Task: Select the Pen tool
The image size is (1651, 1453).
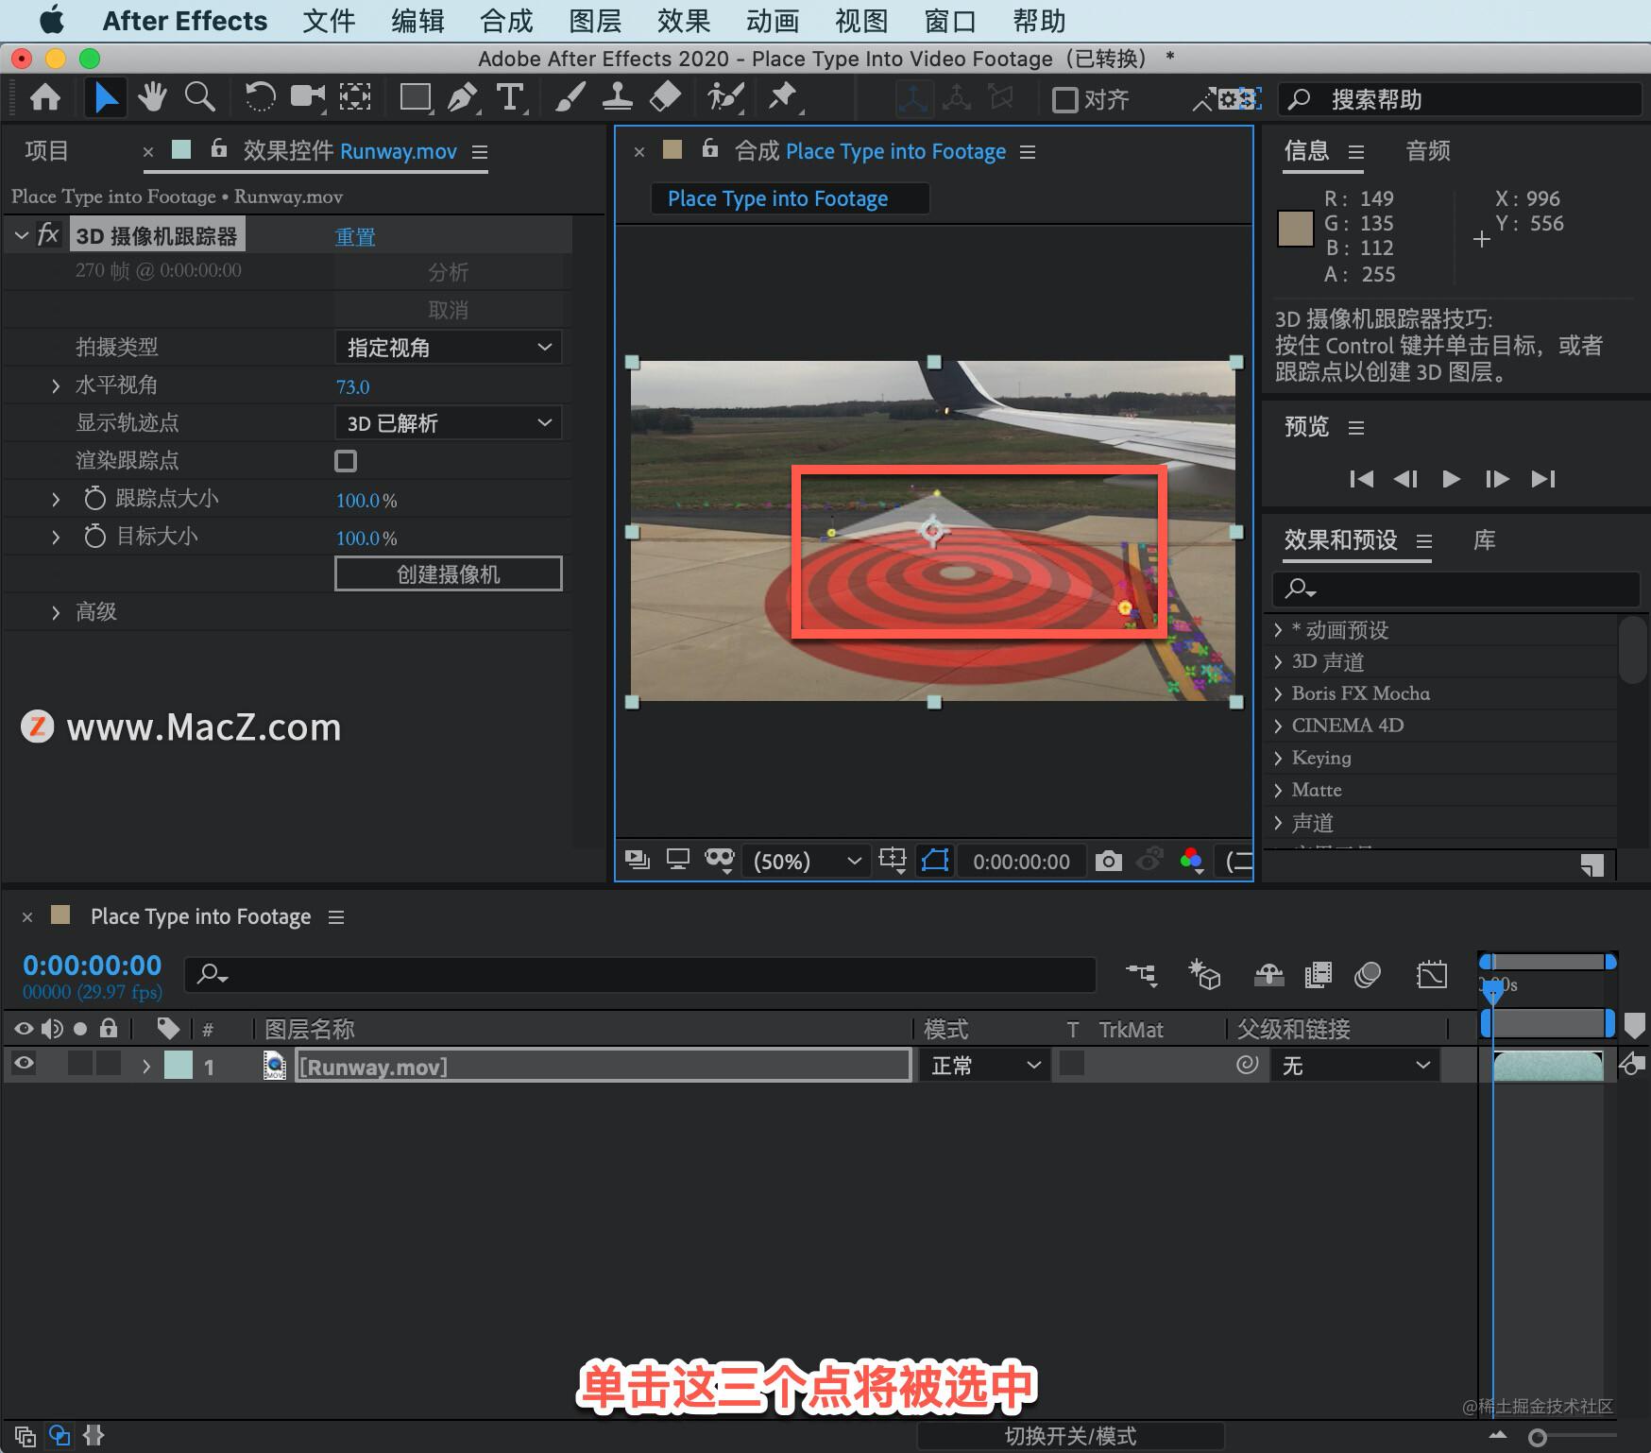Action: [x=462, y=97]
